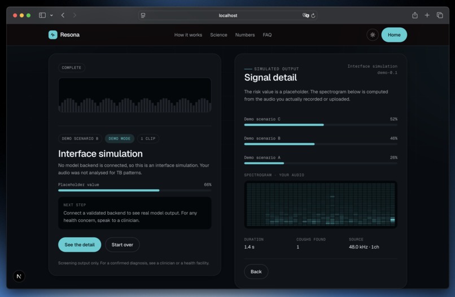Click the audio waveform display

tap(135, 95)
